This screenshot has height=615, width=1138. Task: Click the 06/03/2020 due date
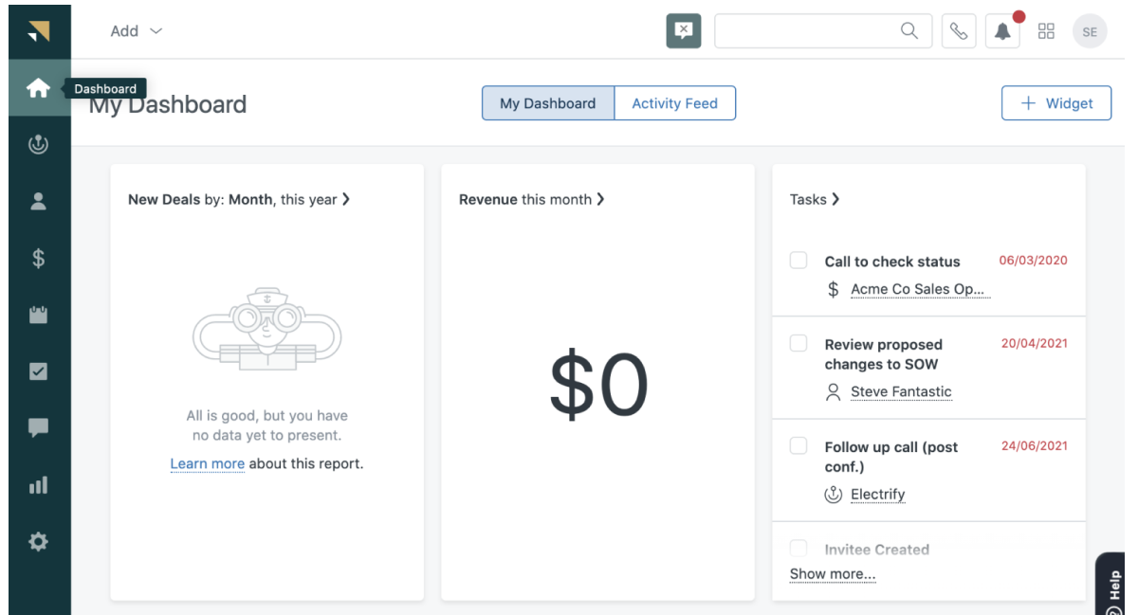(x=1034, y=261)
